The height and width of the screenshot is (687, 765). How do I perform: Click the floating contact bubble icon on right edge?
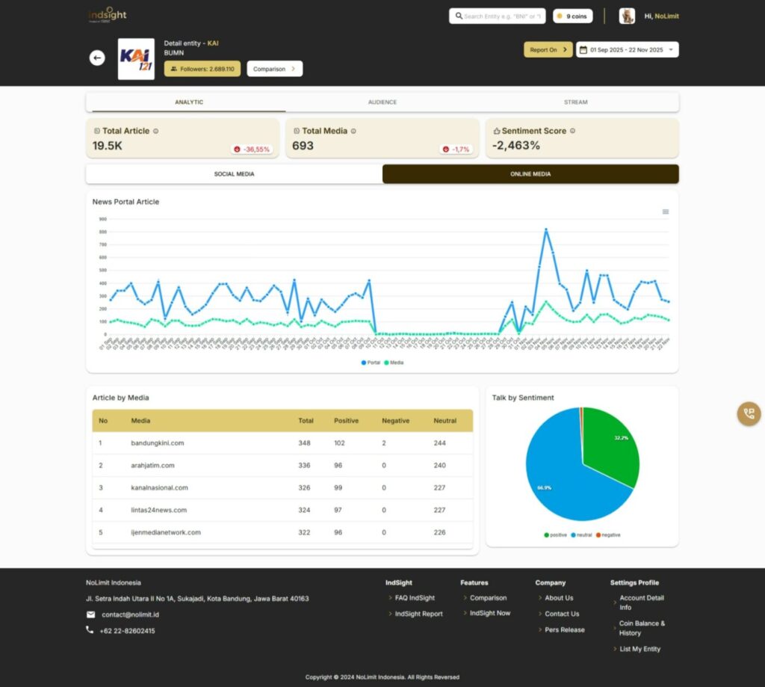click(x=748, y=413)
